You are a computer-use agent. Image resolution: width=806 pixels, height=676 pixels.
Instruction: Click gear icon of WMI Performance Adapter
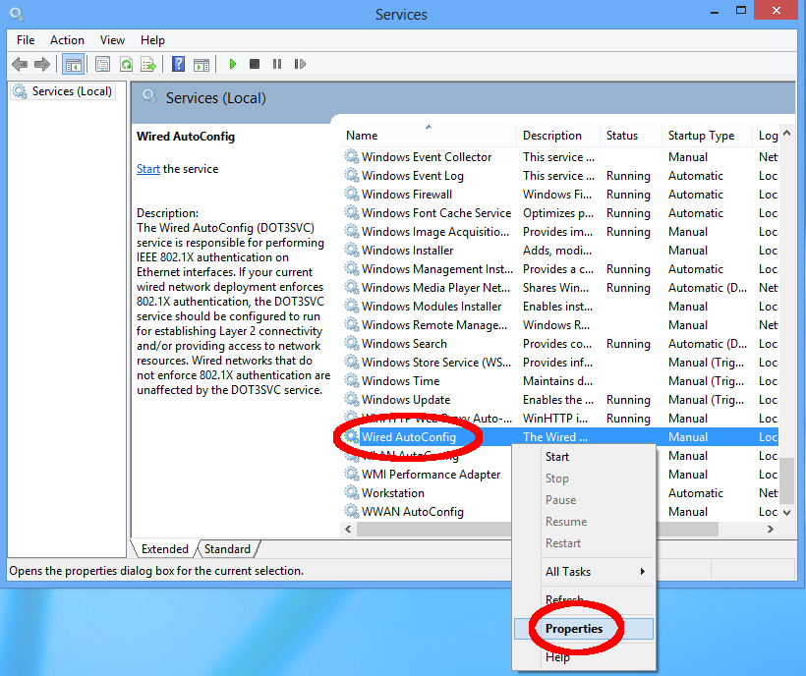pyautogui.click(x=352, y=474)
